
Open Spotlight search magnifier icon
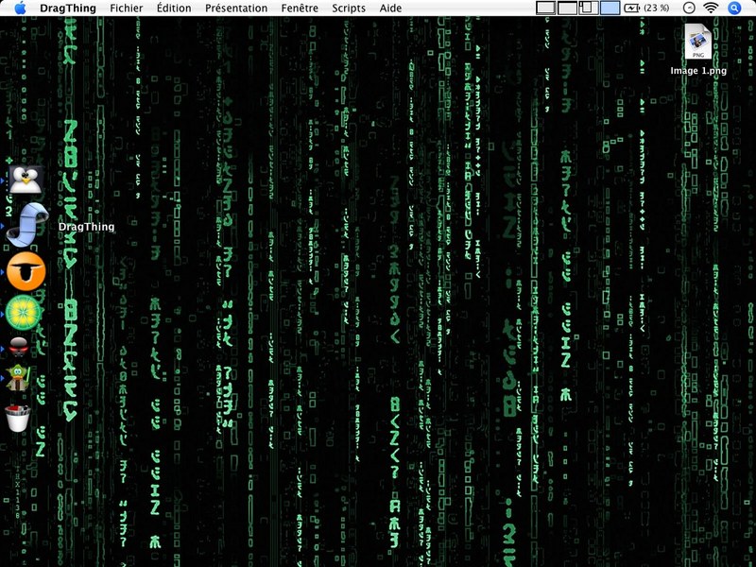(734, 8)
